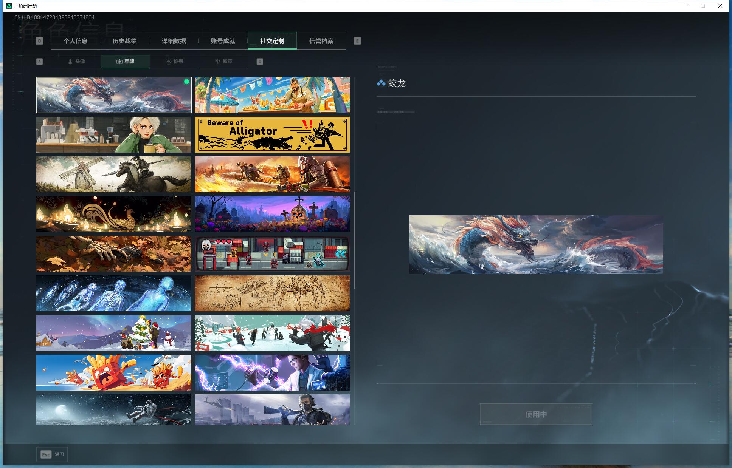Click the Esc 返回 back button

[x=52, y=454]
